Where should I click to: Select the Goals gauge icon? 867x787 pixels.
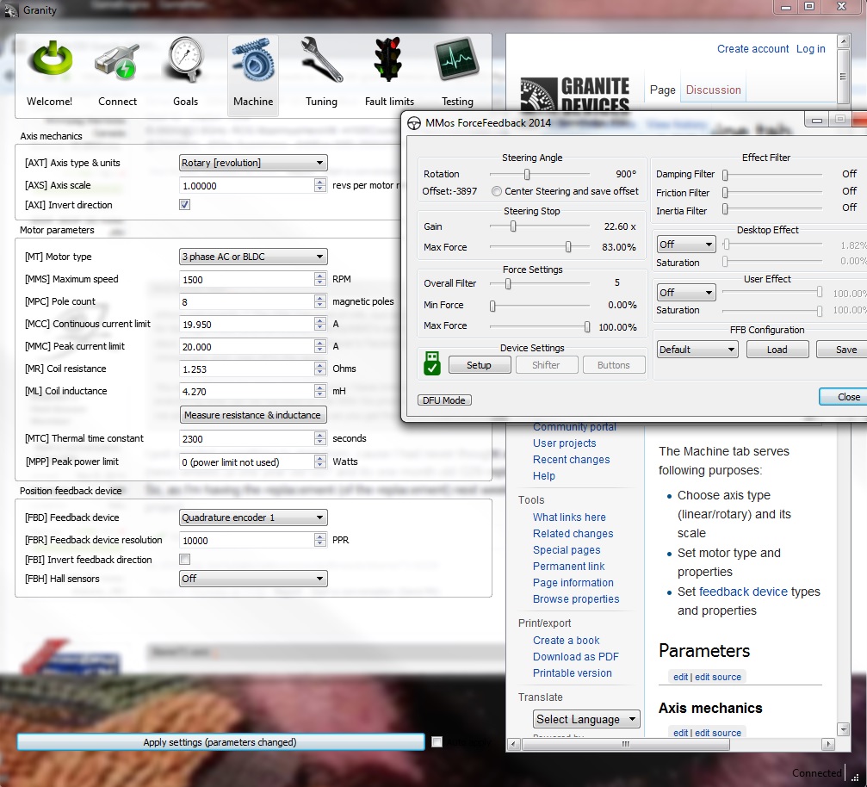[x=185, y=59]
